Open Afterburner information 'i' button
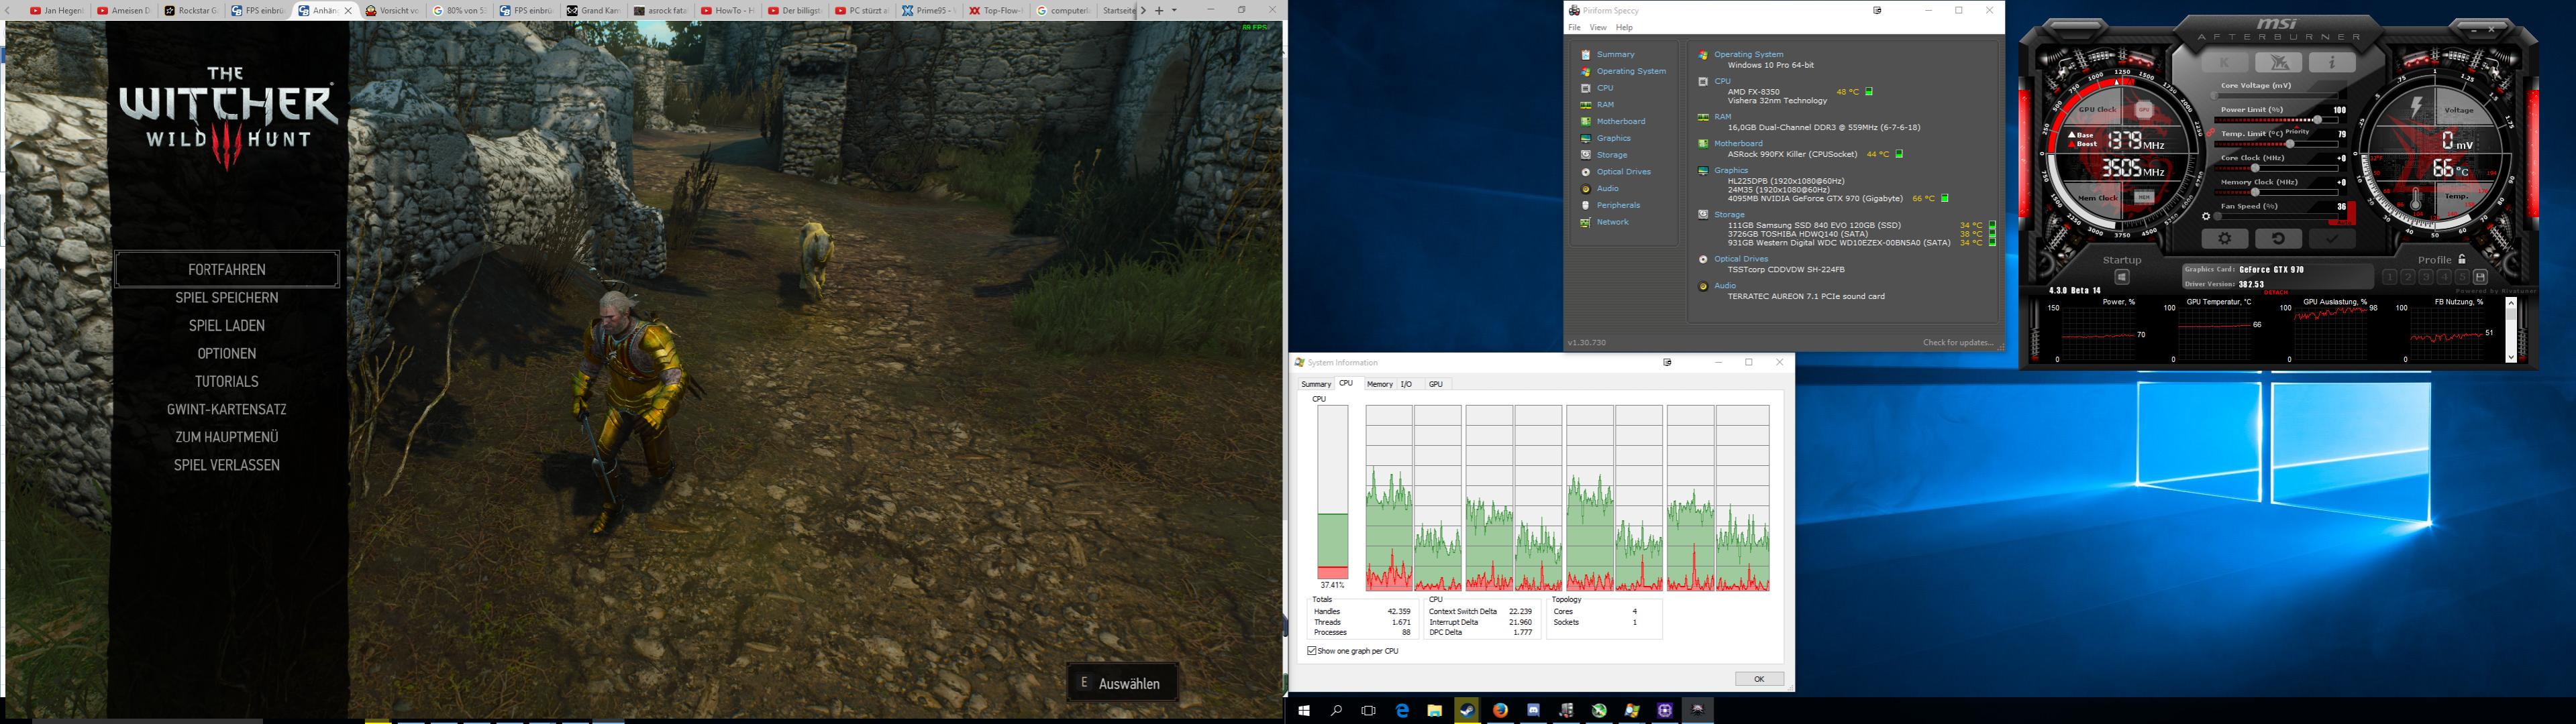Image resolution: width=2576 pixels, height=724 pixels. click(x=2332, y=63)
